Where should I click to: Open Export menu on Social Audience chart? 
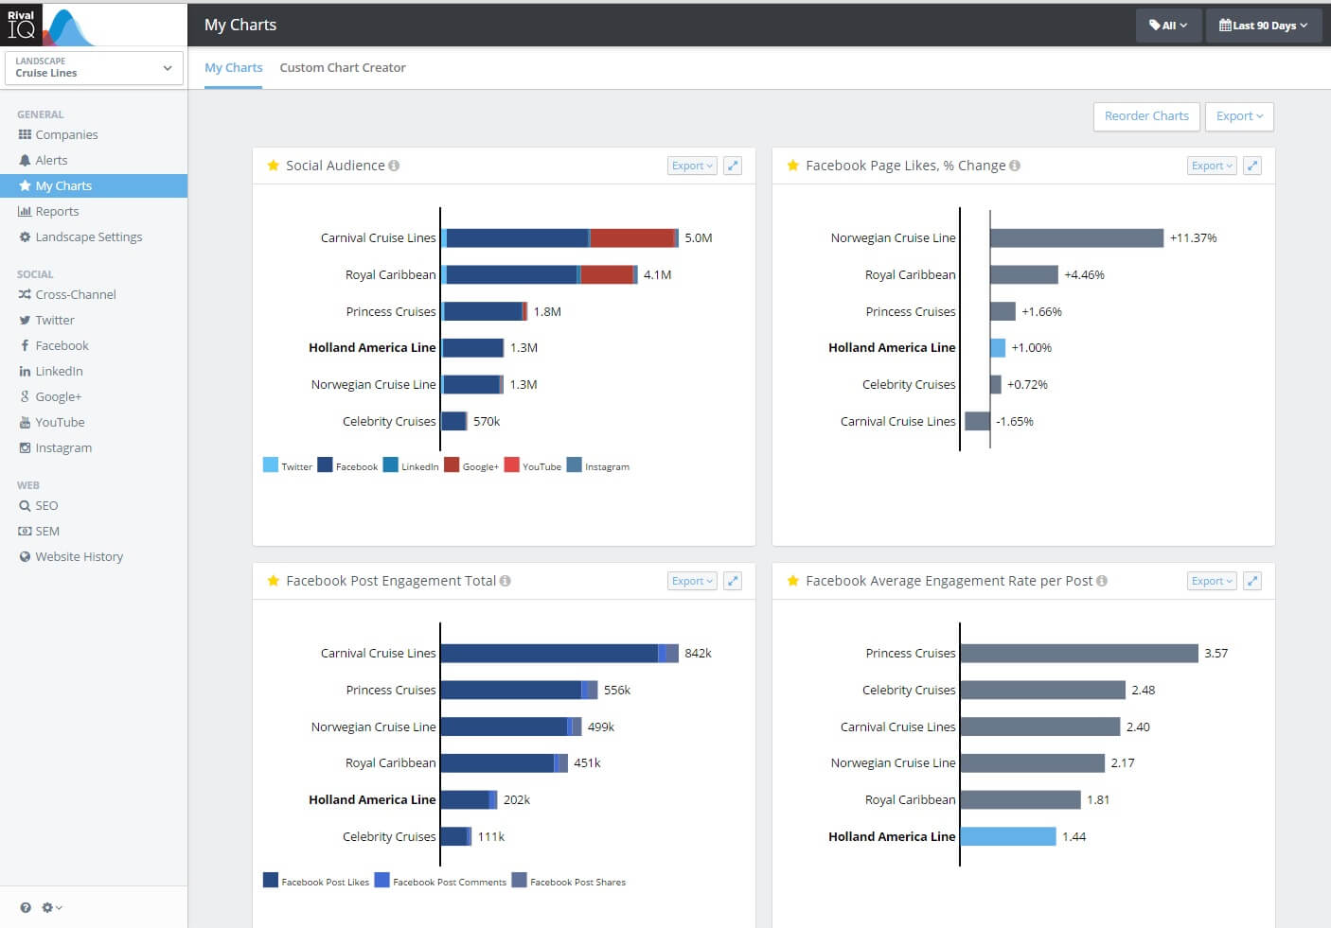click(x=692, y=166)
